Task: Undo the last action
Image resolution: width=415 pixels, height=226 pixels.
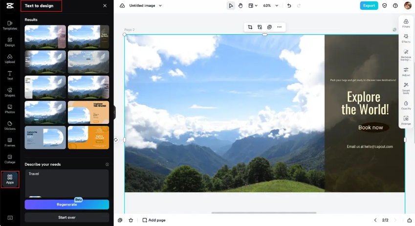Action: tap(289, 5)
